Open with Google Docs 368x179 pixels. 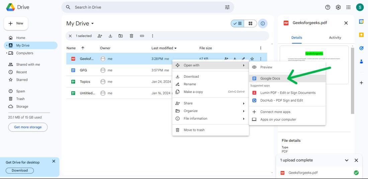click(287, 78)
